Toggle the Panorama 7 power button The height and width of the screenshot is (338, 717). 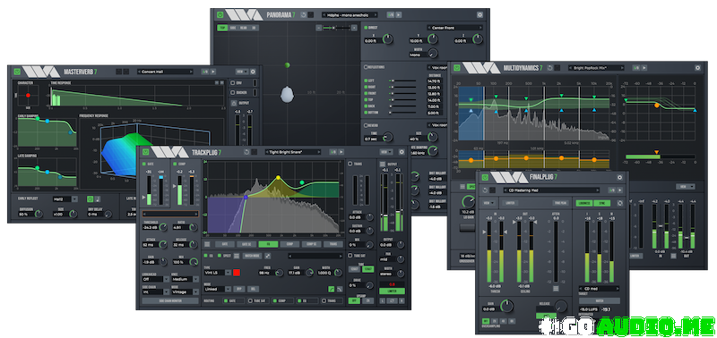point(220,14)
